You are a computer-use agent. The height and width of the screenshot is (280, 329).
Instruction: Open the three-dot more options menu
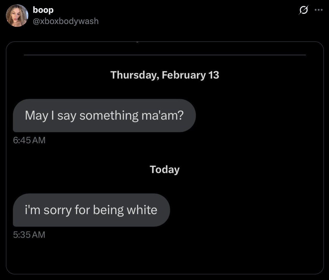click(319, 10)
